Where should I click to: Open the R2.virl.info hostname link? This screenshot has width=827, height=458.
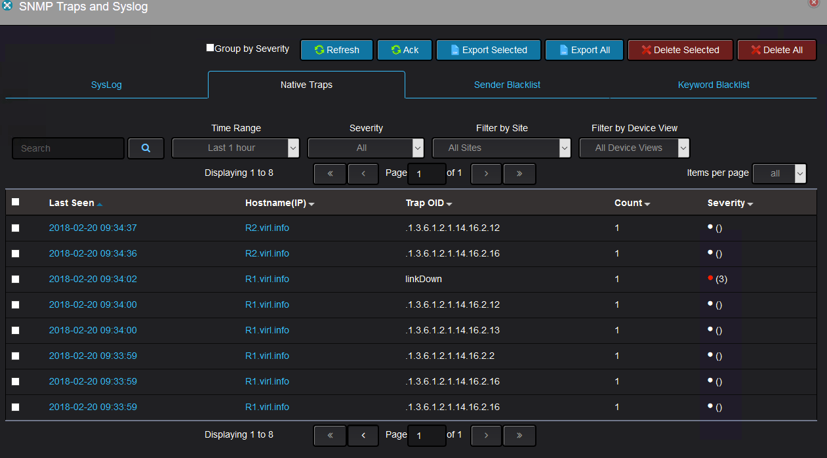tap(267, 228)
